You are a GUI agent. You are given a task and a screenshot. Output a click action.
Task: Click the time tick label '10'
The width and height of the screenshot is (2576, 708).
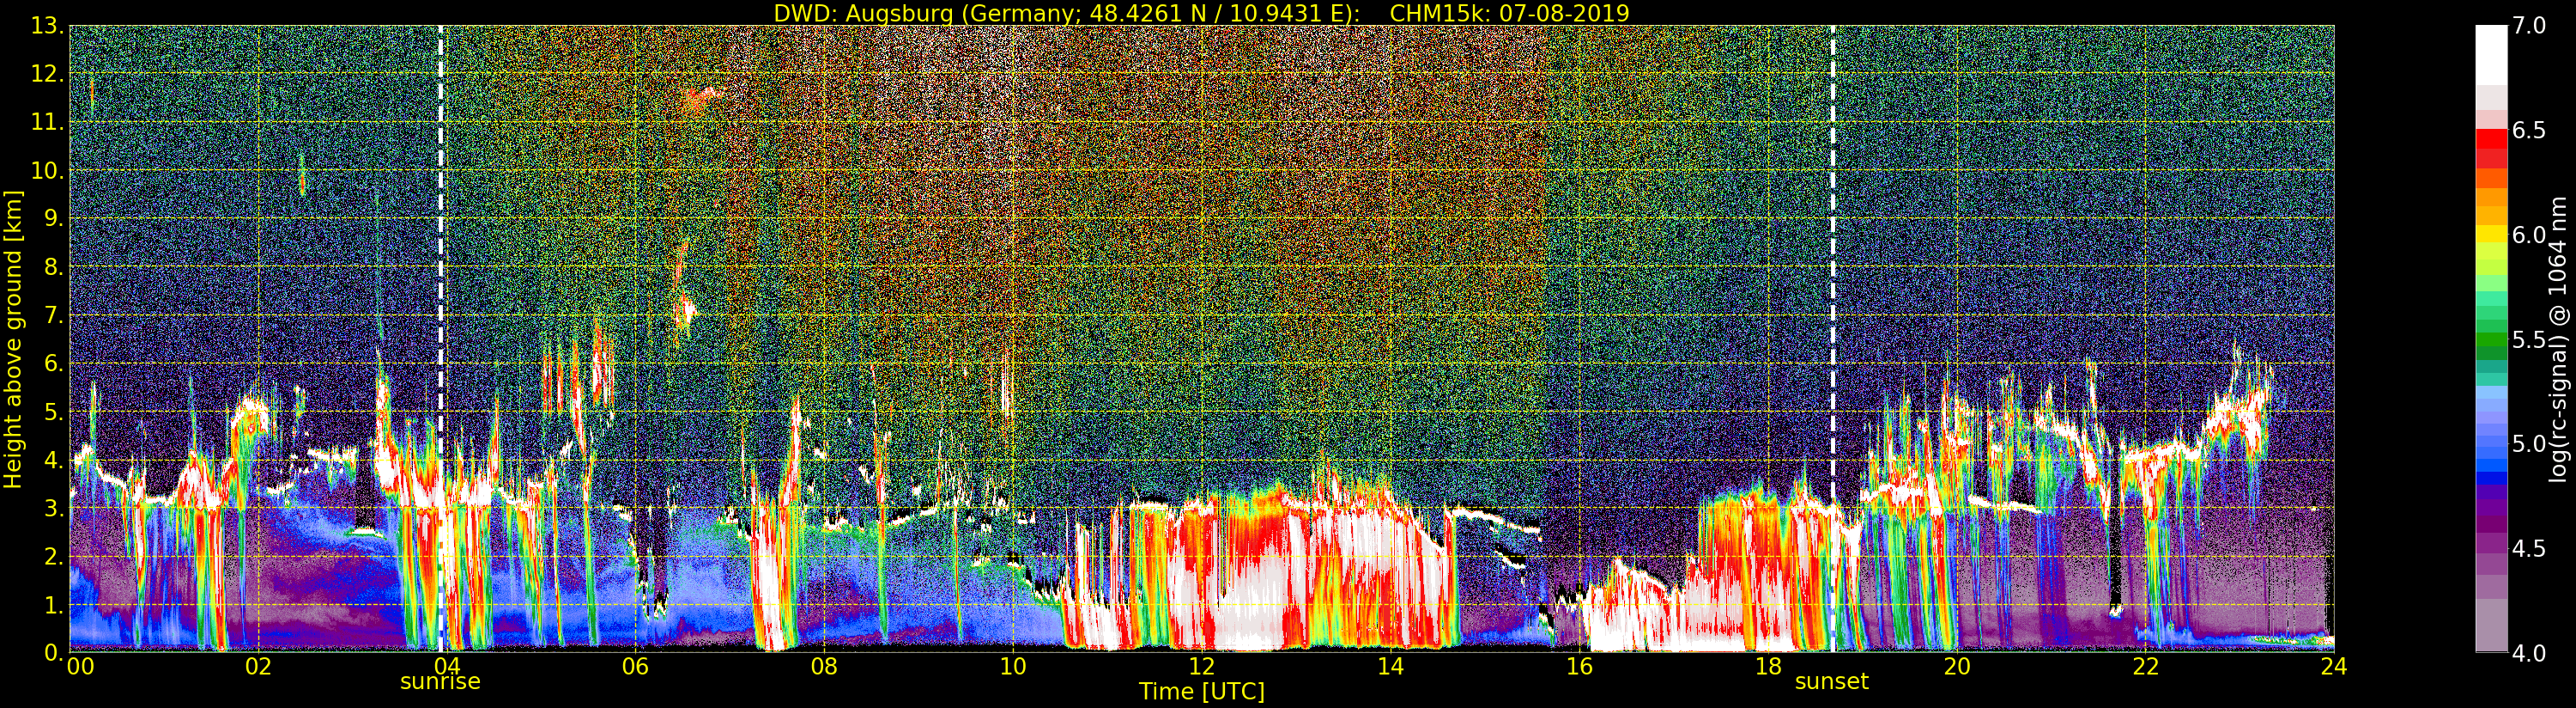coord(1012,666)
